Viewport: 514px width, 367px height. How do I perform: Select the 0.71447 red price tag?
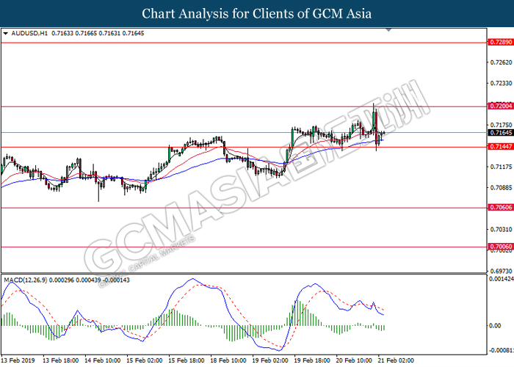500,147
